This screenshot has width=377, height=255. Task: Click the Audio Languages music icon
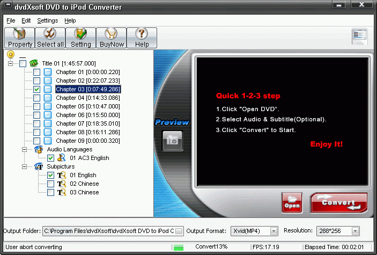pos(39,149)
